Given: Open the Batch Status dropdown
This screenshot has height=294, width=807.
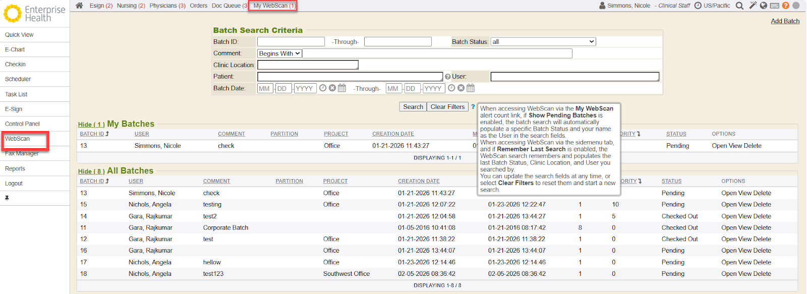Looking at the screenshot, I should tap(543, 42).
